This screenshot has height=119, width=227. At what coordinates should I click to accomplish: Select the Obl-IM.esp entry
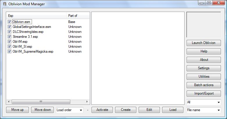pyautogui.click(x=20, y=42)
